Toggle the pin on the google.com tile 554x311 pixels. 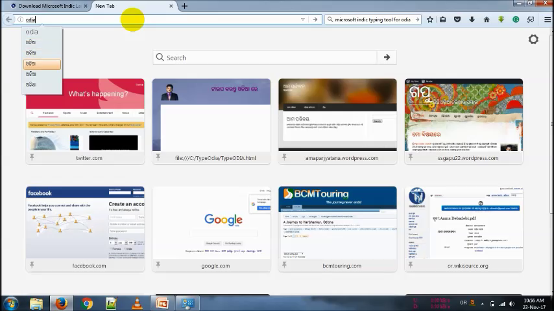click(x=158, y=265)
